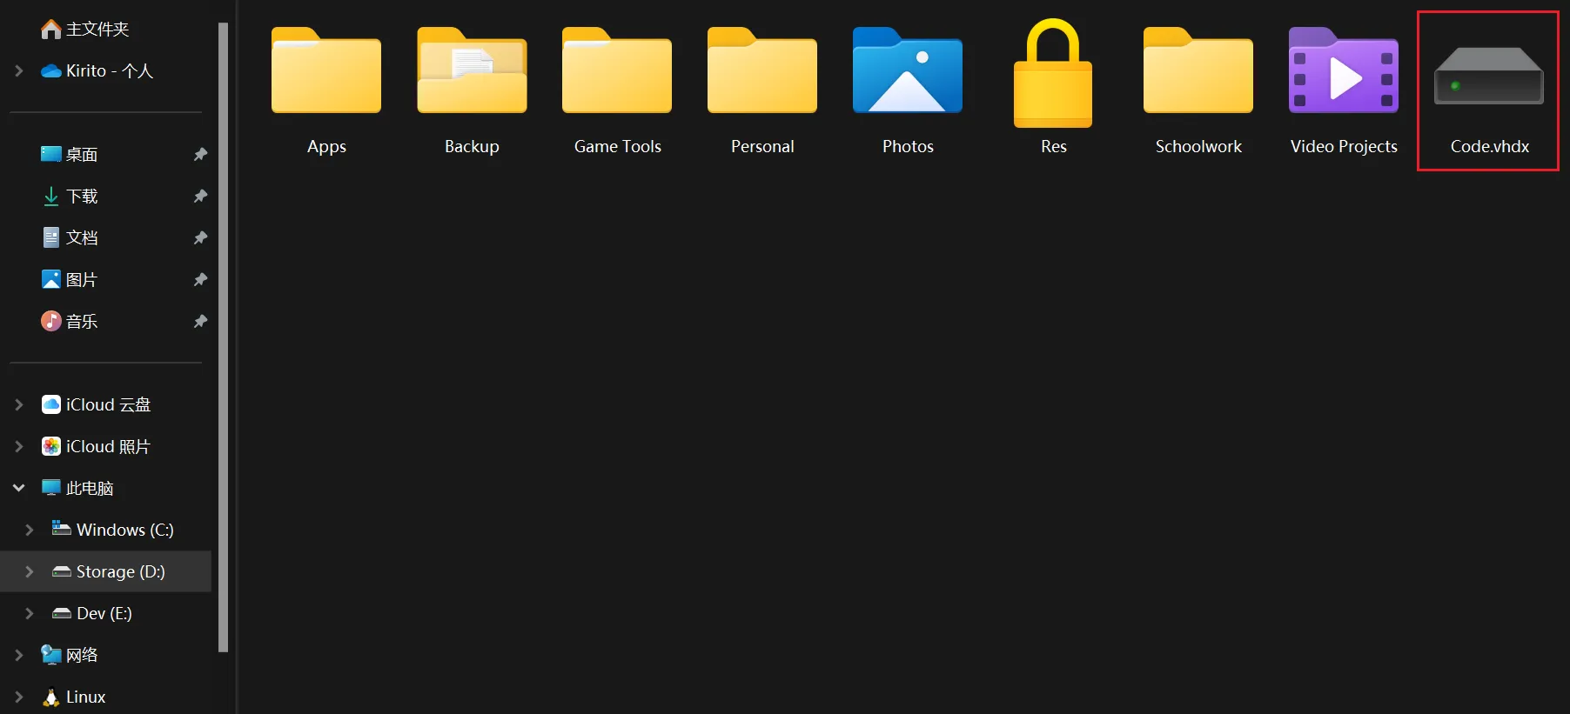Image resolution: width=1570 pixels, height=714 pixels.
Task: Expand the iCloud 云盘 tree node
Action: (x=19, y=404)
